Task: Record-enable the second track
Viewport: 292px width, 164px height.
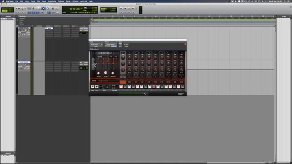Action: coord(20,64)
